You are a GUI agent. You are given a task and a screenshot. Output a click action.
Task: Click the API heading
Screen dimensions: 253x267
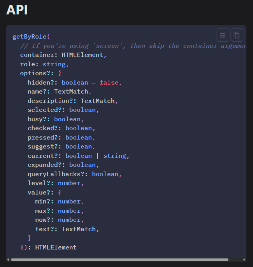click(x=17, y=10)
